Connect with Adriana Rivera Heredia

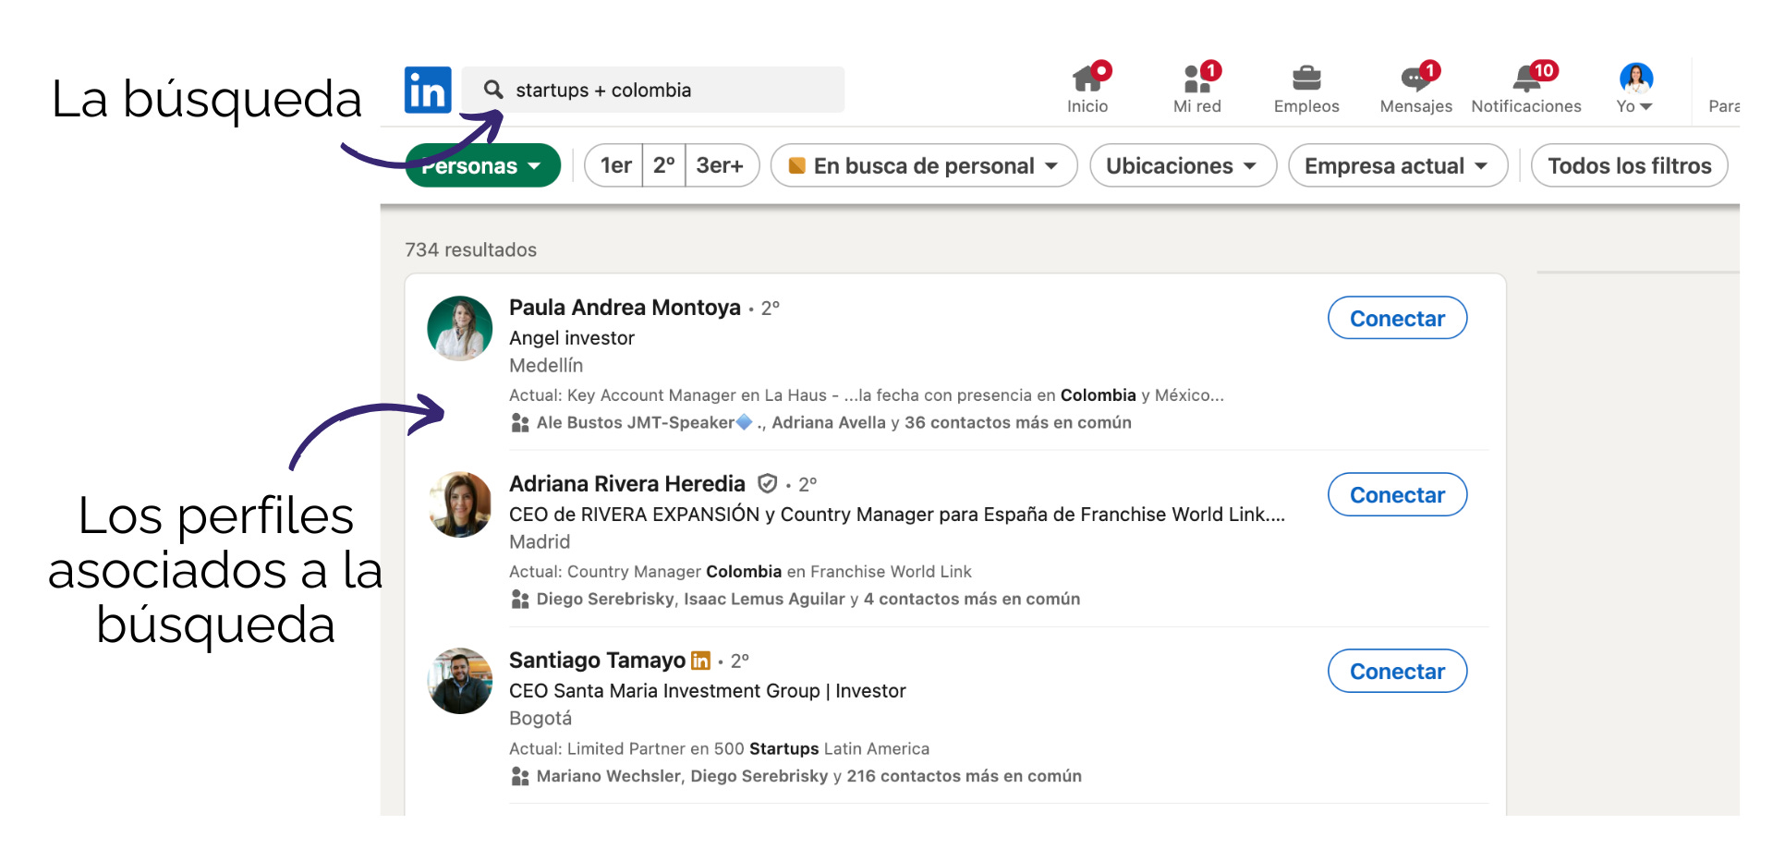(x=1397, y=494)
